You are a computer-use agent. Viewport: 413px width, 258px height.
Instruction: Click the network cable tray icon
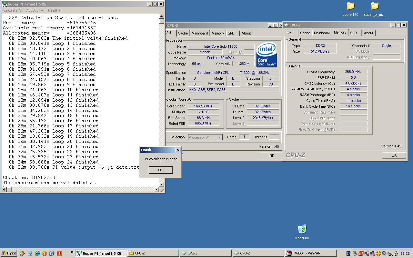point(390,254)
